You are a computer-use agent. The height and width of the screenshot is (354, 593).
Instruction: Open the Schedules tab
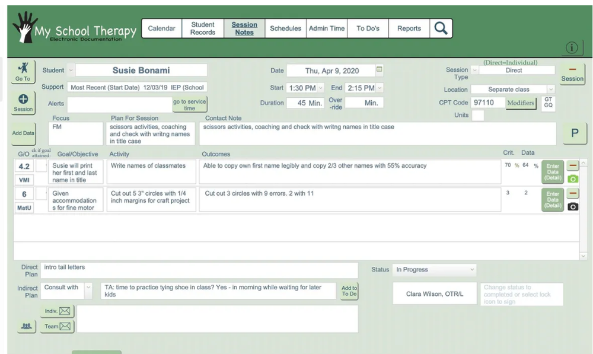[x=286, y=28]
